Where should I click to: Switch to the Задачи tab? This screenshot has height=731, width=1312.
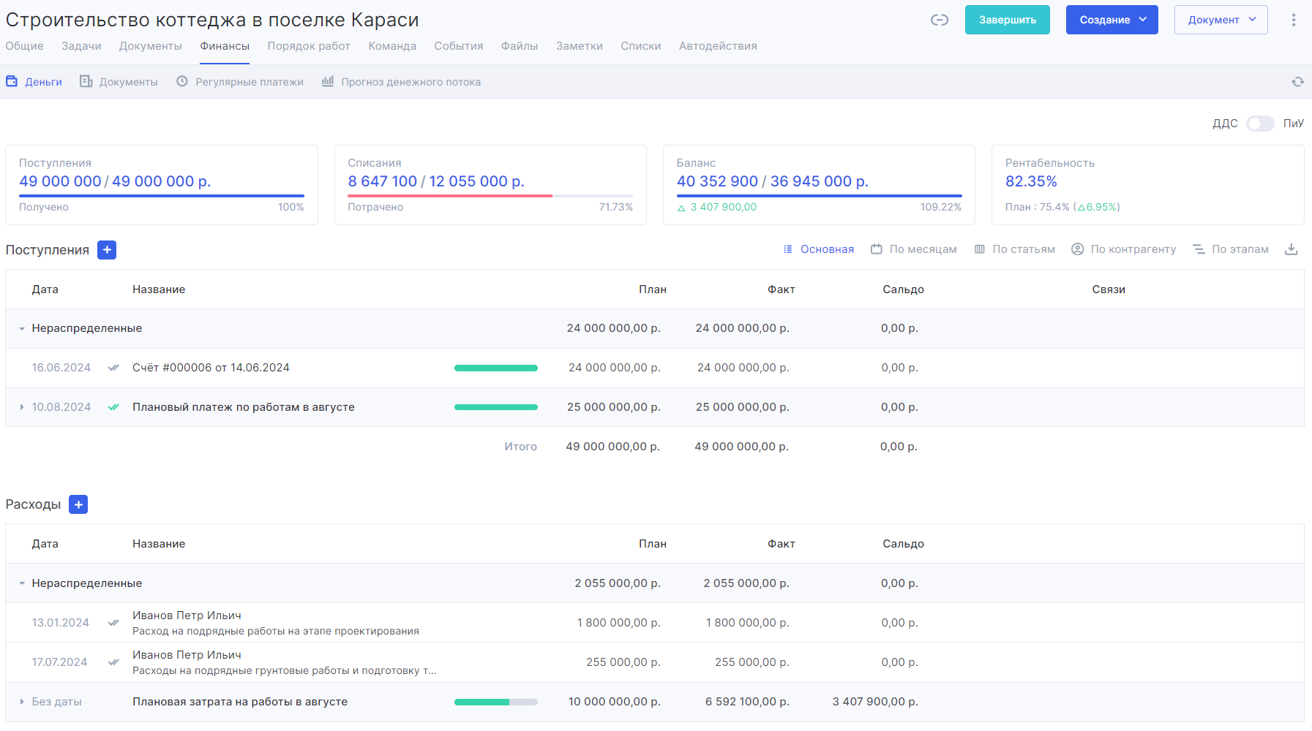point(81,46)
